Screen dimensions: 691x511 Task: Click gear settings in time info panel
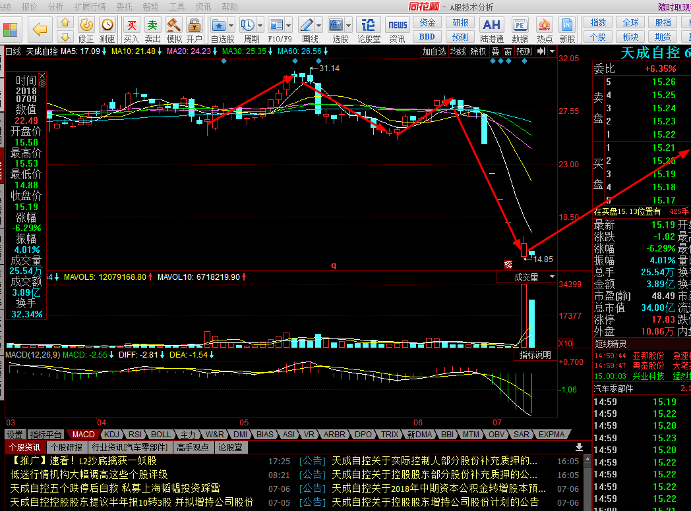(x=42, y=84)
